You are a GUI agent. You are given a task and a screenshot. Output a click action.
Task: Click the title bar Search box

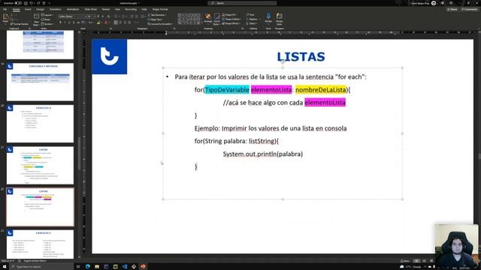pos(242,3)
